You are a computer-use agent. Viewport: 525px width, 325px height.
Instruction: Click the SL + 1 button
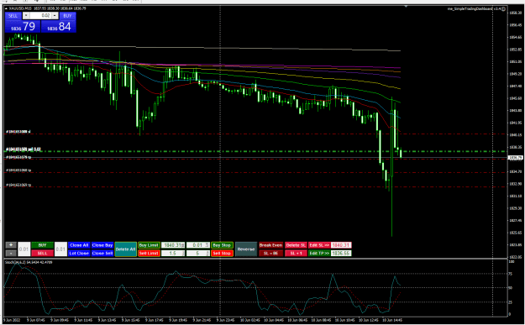tap(296, 253)
